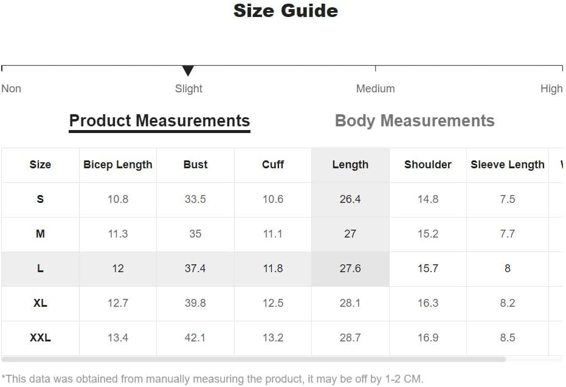Click the Bicep Length column header
The image size is (566, 387).
118,165
